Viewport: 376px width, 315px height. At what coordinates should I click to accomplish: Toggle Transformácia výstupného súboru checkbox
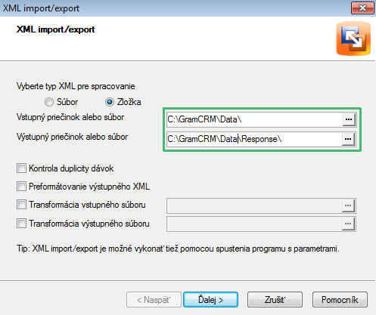[x=21, y=224]
